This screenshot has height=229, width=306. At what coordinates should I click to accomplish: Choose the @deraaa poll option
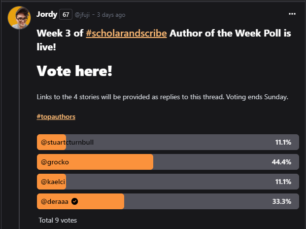[168, 201]
